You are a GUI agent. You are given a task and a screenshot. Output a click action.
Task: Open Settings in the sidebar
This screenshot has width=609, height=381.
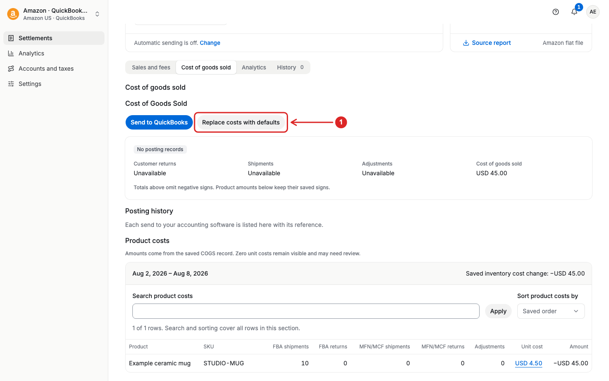click(x=54, y=84)
